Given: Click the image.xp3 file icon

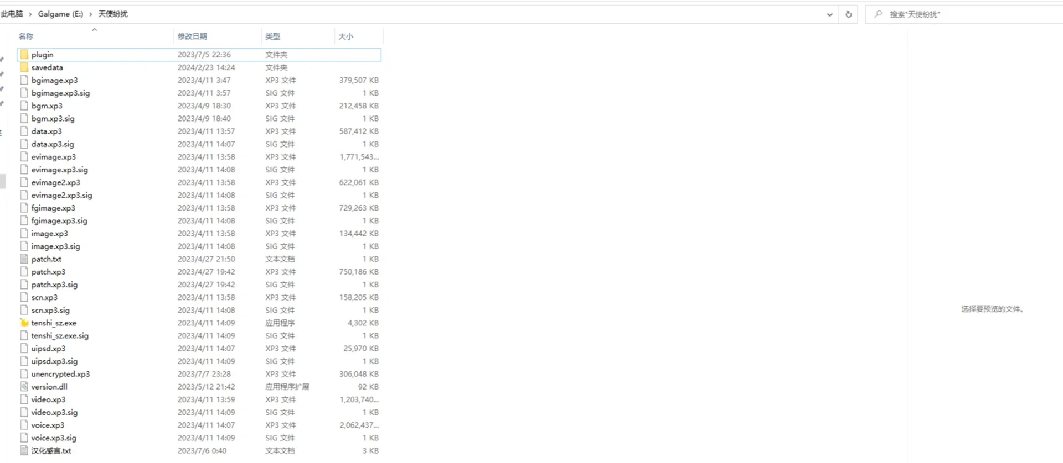Looking at the screenshot, I should [x=24, y=233].
